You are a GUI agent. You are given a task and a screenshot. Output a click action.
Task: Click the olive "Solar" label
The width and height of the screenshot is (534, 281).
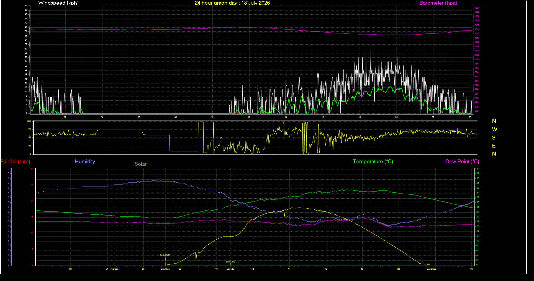(140, 164)
